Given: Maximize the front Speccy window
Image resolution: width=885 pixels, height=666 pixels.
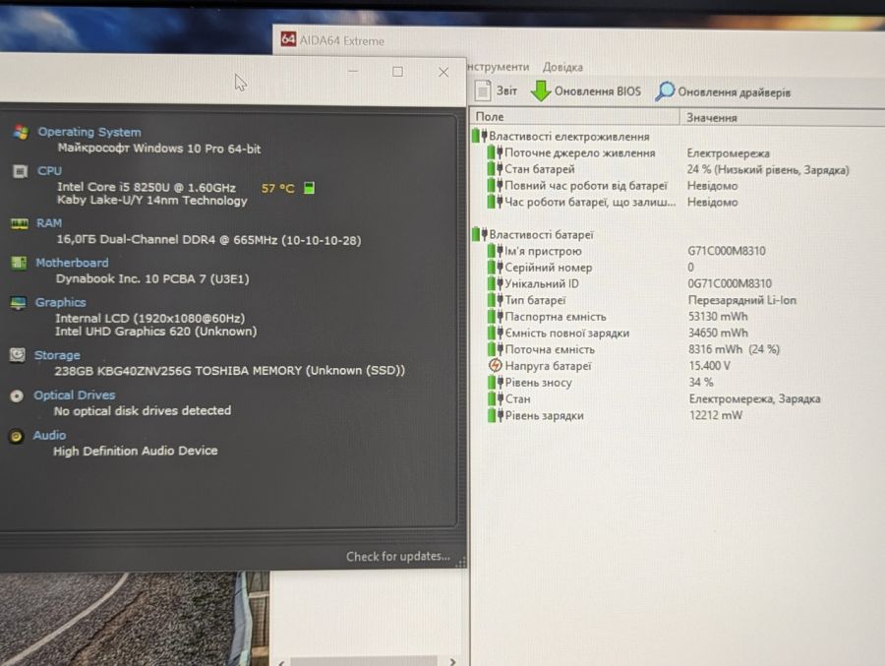Looking at the screenshot, I should click(398, 72).
